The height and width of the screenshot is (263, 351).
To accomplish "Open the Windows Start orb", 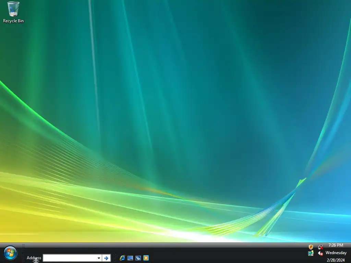I will [x=10, y=253].
